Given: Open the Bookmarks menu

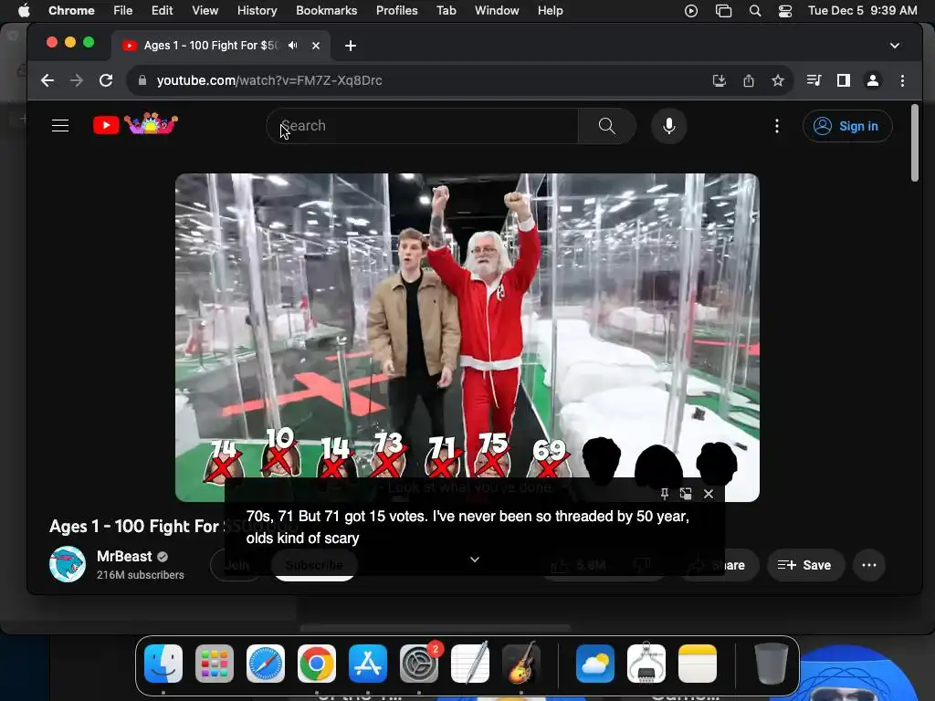Looking at the screenshot, I should [326, 11].
